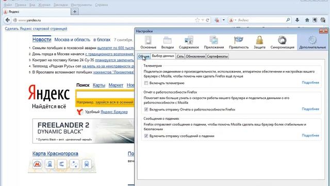Open the Содержимое settings category

pyautogui.click(x=189, y=42)
